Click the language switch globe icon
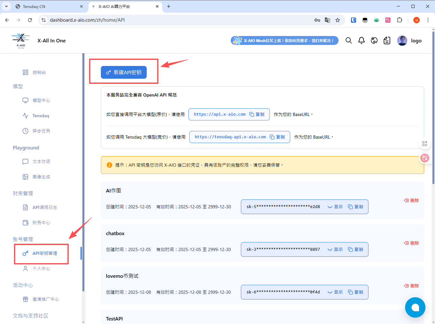Screen dimensions: 435x324 click(x=374, y=40)
